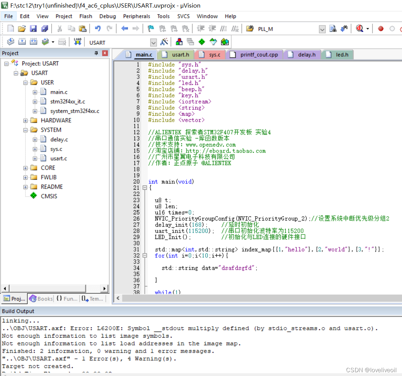Open the USART target dropdown

153,42
